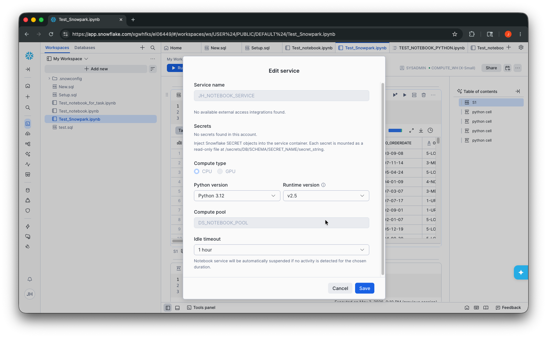The image size is (547, 338).
Task: Expand the .snowconfig folder
Action: pos(49,79)
